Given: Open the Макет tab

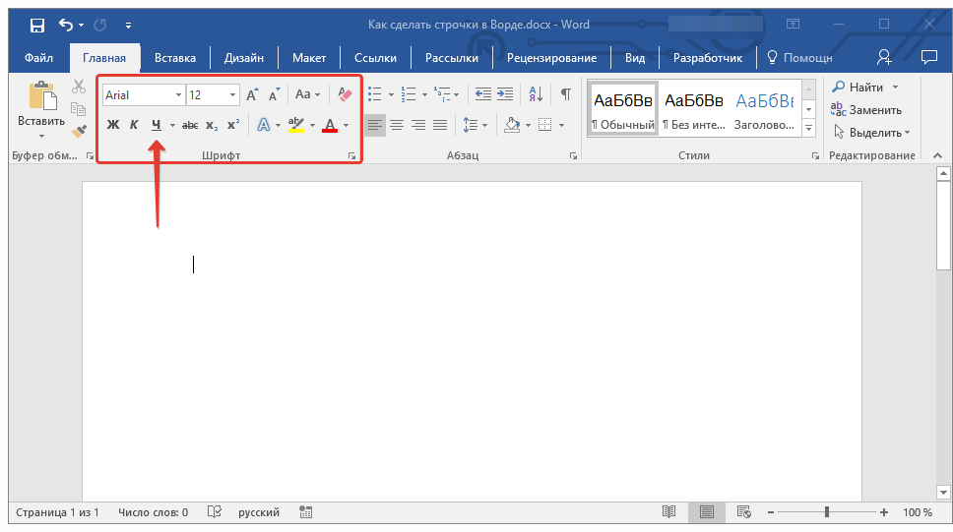Looking at the screenshot, I should tap(309, 58).
